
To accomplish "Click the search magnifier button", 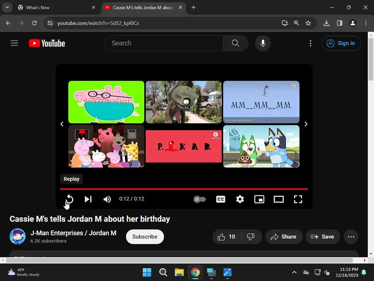I will click(x=236, y=43).
